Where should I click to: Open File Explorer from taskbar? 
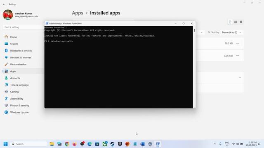click(x=52, y=144)
